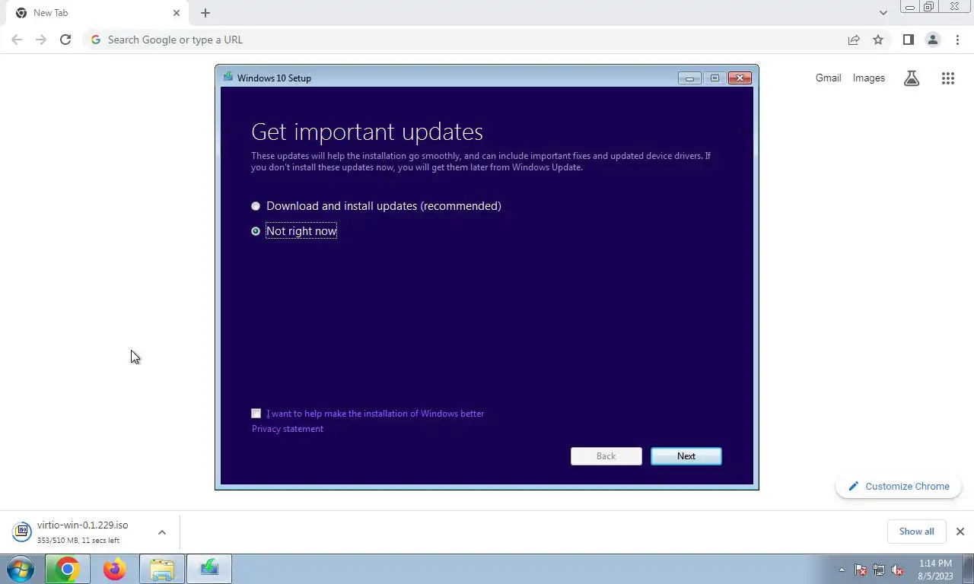Reload the Chrome page
974x584 pixels.
(x=65, y=40)
